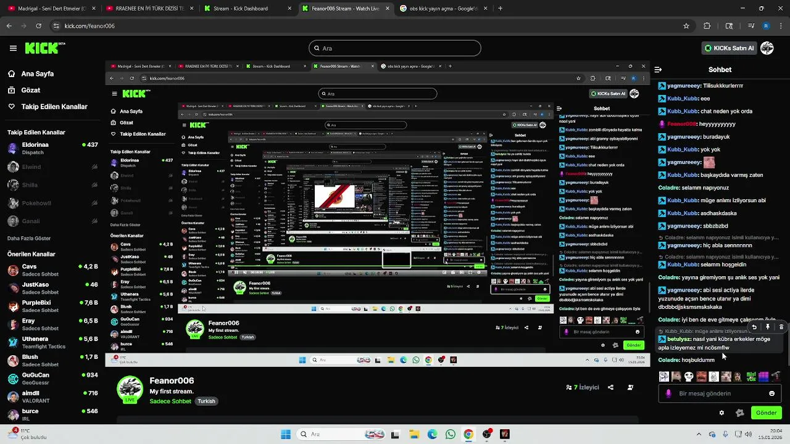Open the profile avatar menu at top right

click(767, 48)
